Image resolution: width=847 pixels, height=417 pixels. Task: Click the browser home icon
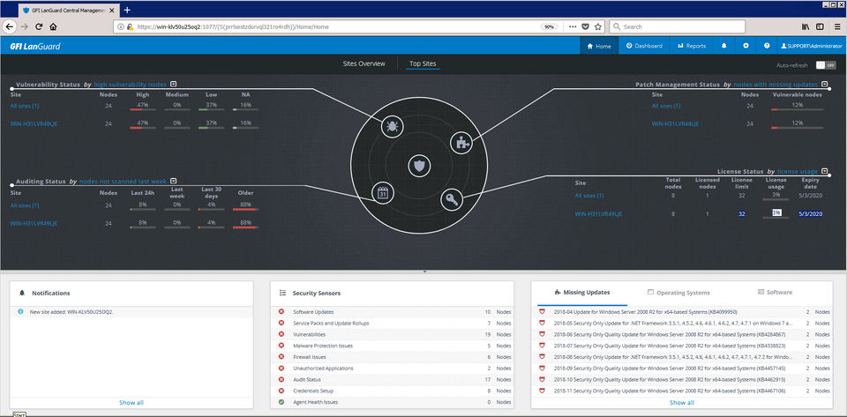tap(54, 26)
